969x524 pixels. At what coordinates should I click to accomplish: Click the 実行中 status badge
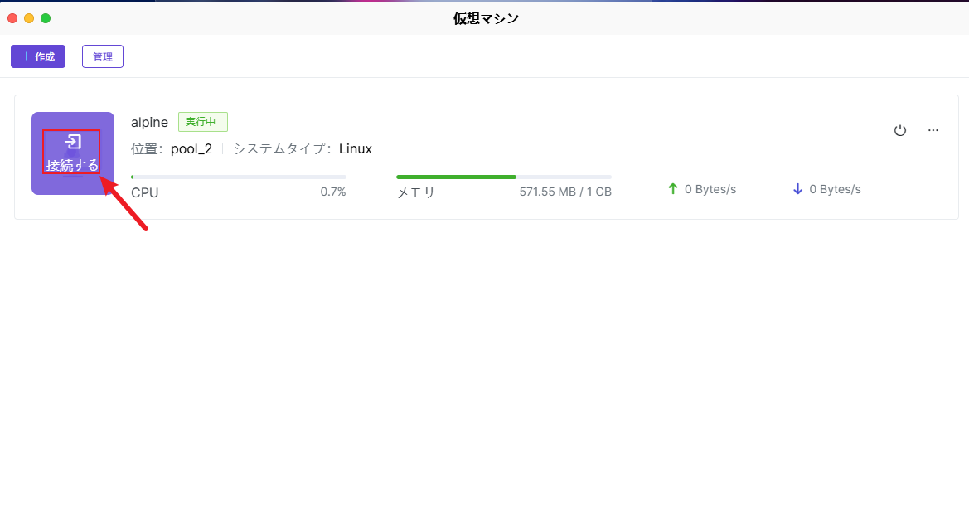pyautogui.click(x=202, y=122)
